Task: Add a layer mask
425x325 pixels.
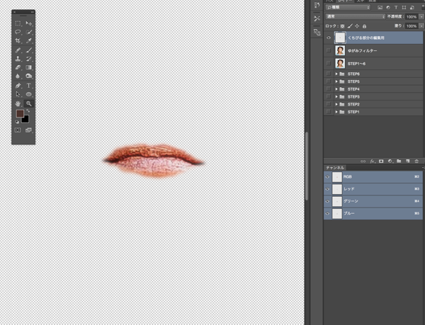Action: point(381,161)
